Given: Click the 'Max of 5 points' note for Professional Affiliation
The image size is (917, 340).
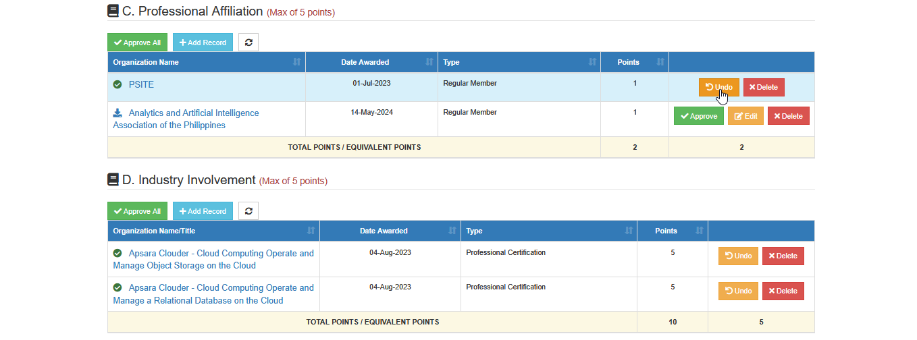Looking at the screenshot, I should coord(300,12).
